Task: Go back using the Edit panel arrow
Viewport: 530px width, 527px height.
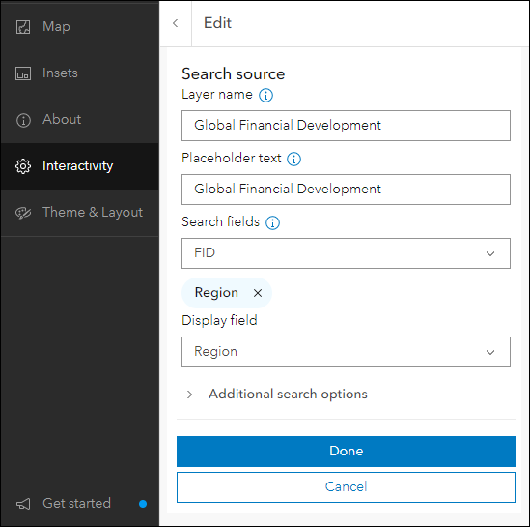Action: 175,23
